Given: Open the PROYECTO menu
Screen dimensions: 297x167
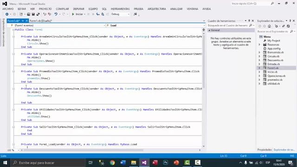Looking at the screenshot, I should 45,9.
